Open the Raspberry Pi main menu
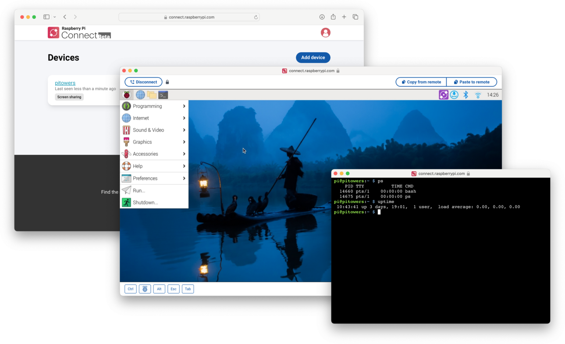 (x=127, y=94)
